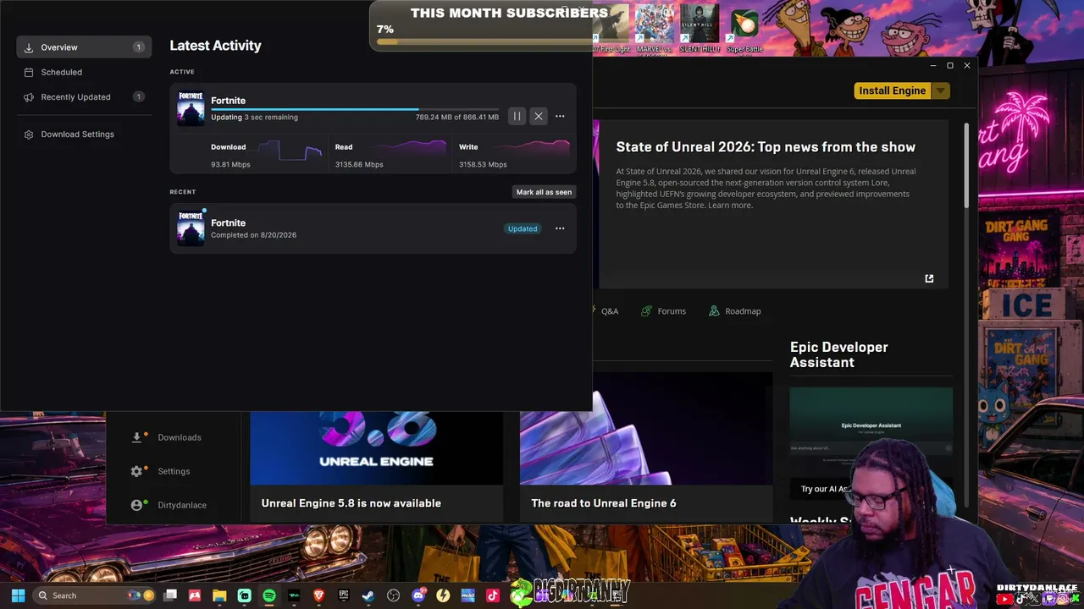1084x609 pixels.
Task: Open File Explorer from the taskbar
Action: tap(219, 595)
